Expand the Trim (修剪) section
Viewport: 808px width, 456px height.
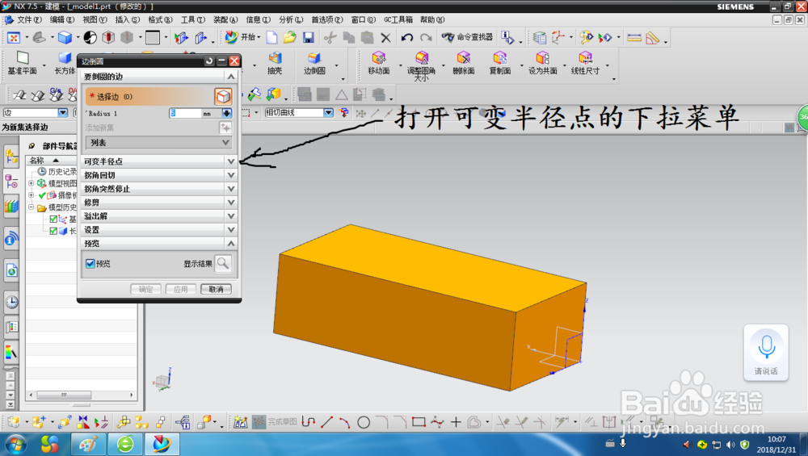point(158,203)
